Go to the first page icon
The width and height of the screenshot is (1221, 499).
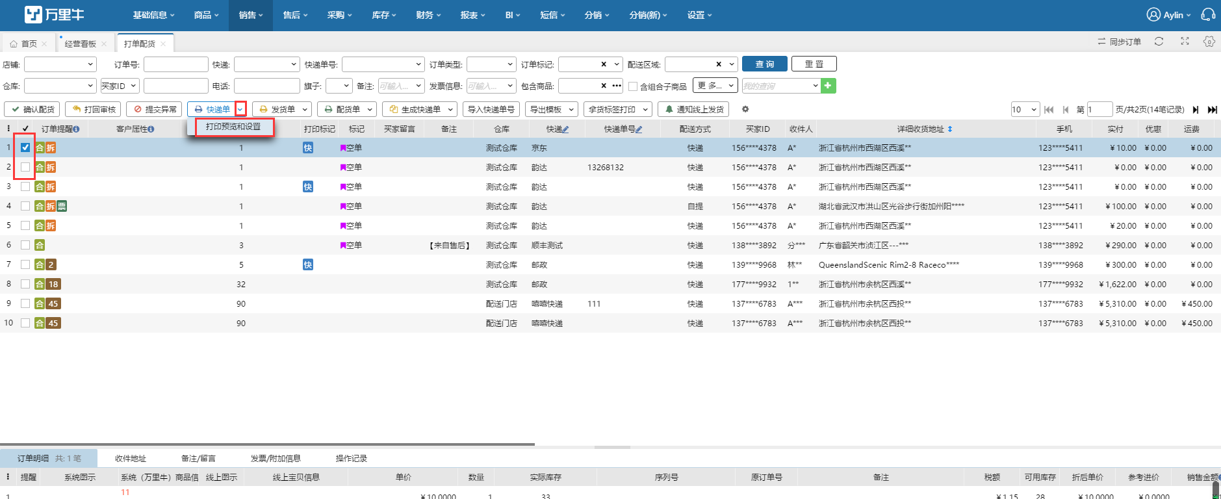coord(1049,110)
